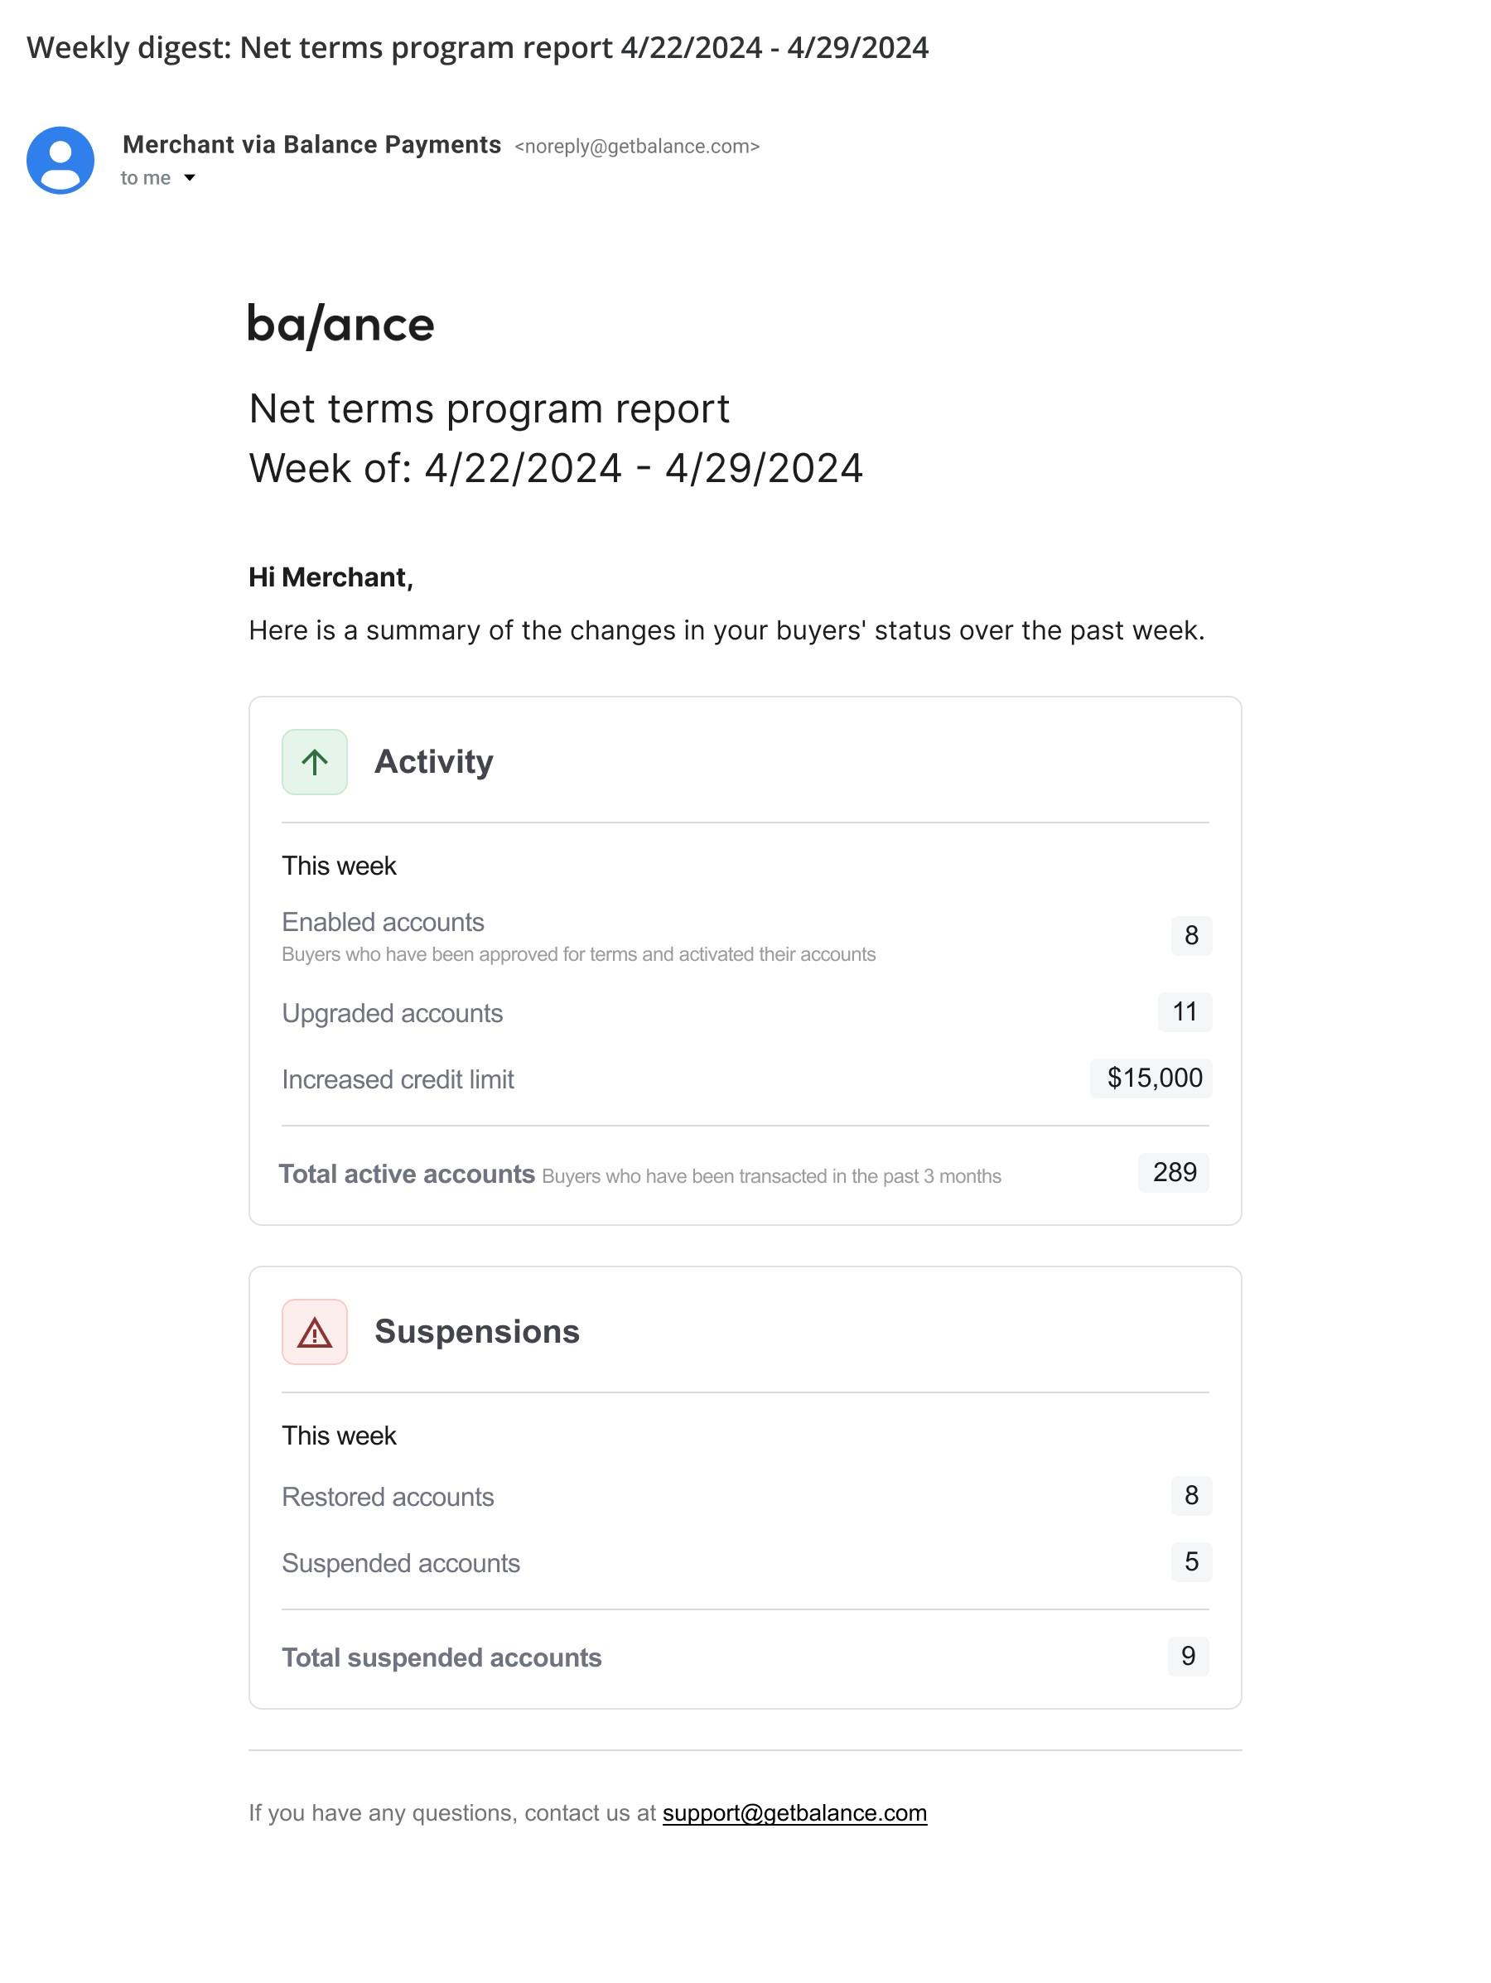Click the sender profile avatar icon
This screenshot has height=1983, width=1491.
[x=60, y=161]
